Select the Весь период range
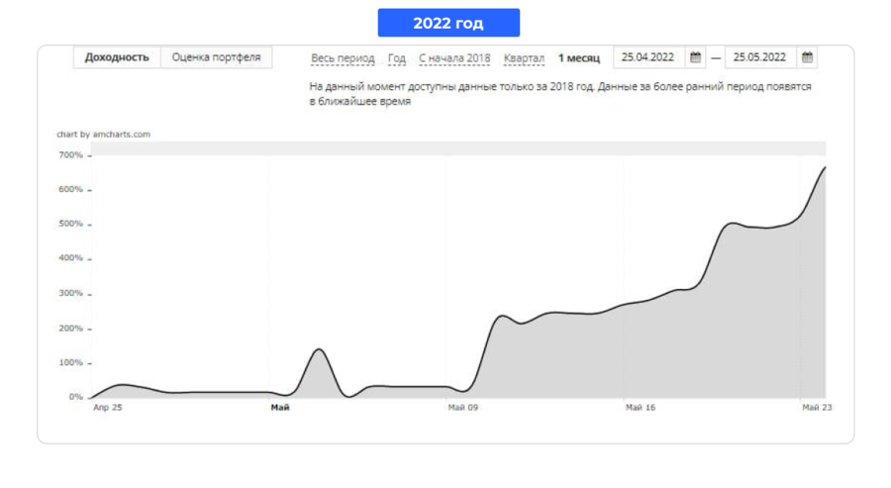Image resolution: width=891 pixels, height=488 pixels. [343, 58]
